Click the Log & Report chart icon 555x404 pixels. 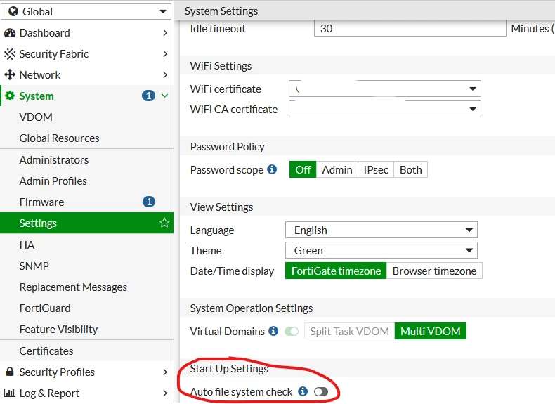point(10,393)
